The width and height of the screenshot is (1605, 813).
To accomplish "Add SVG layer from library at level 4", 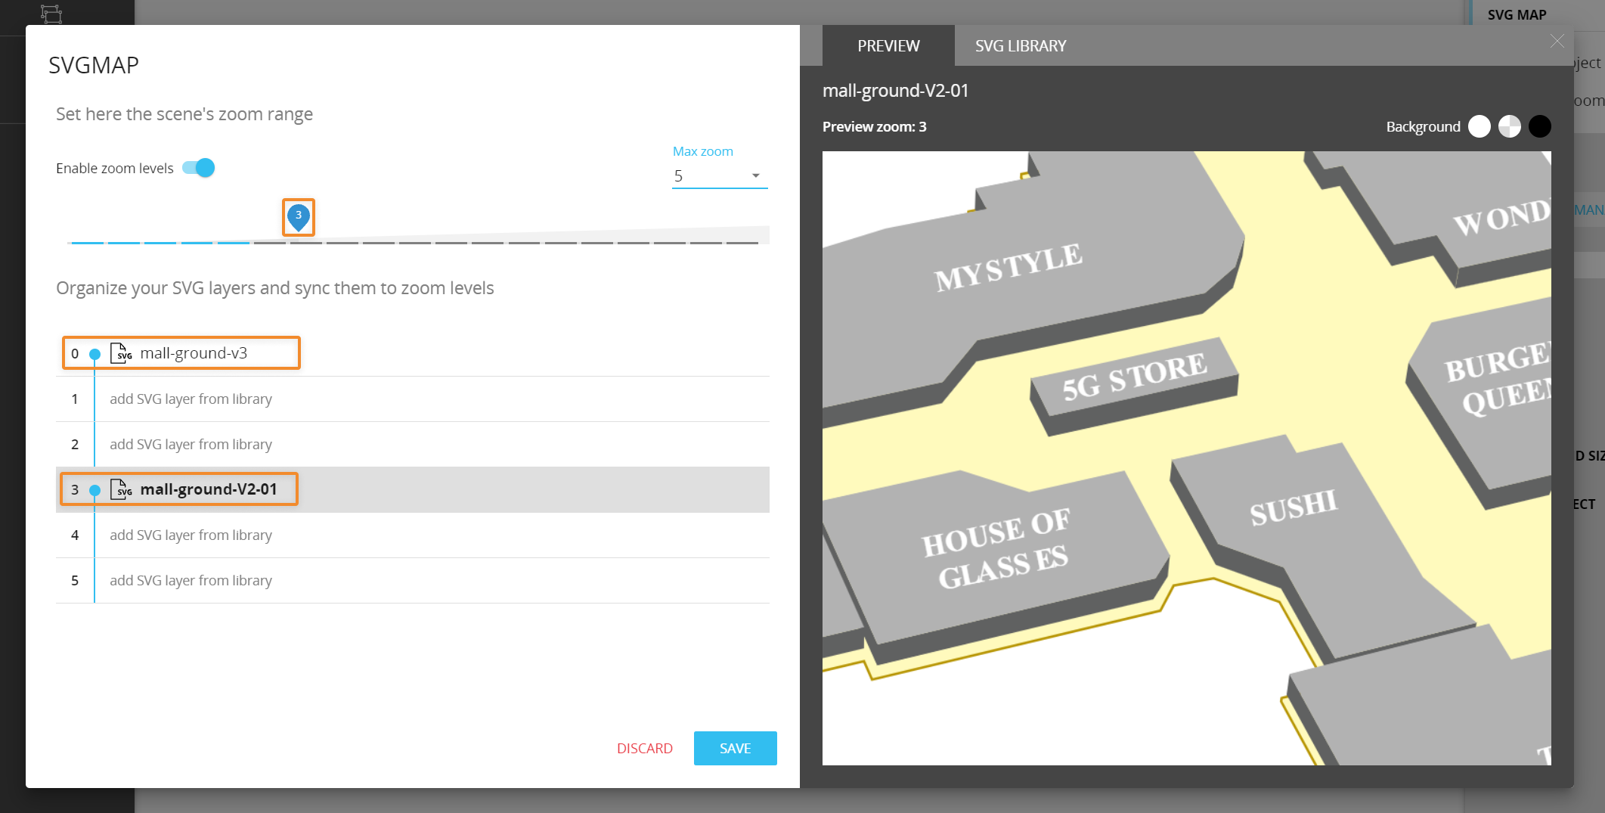I will tap(191, 535).
